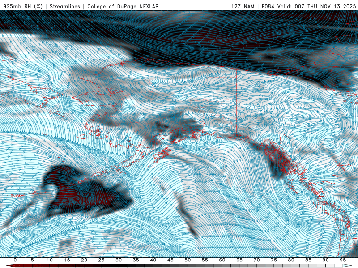358x268 pixels.
Task: Click the 'Streamlines' label in header
Action: 65,6
